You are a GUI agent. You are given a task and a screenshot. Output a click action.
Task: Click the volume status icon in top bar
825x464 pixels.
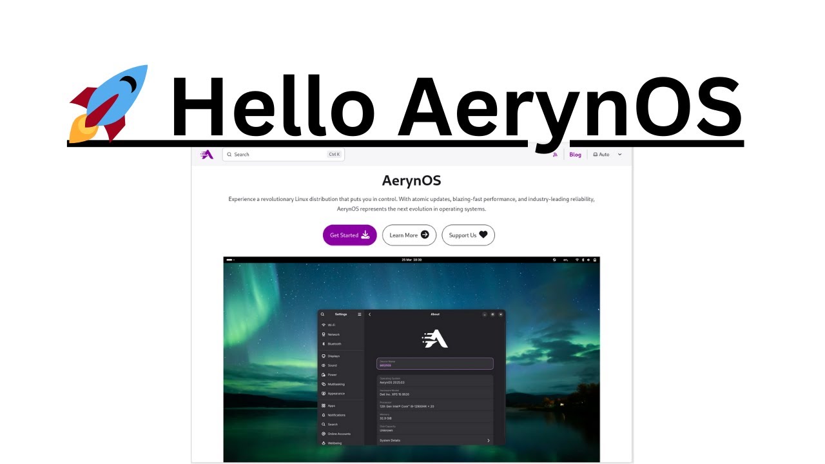point(588,260)
